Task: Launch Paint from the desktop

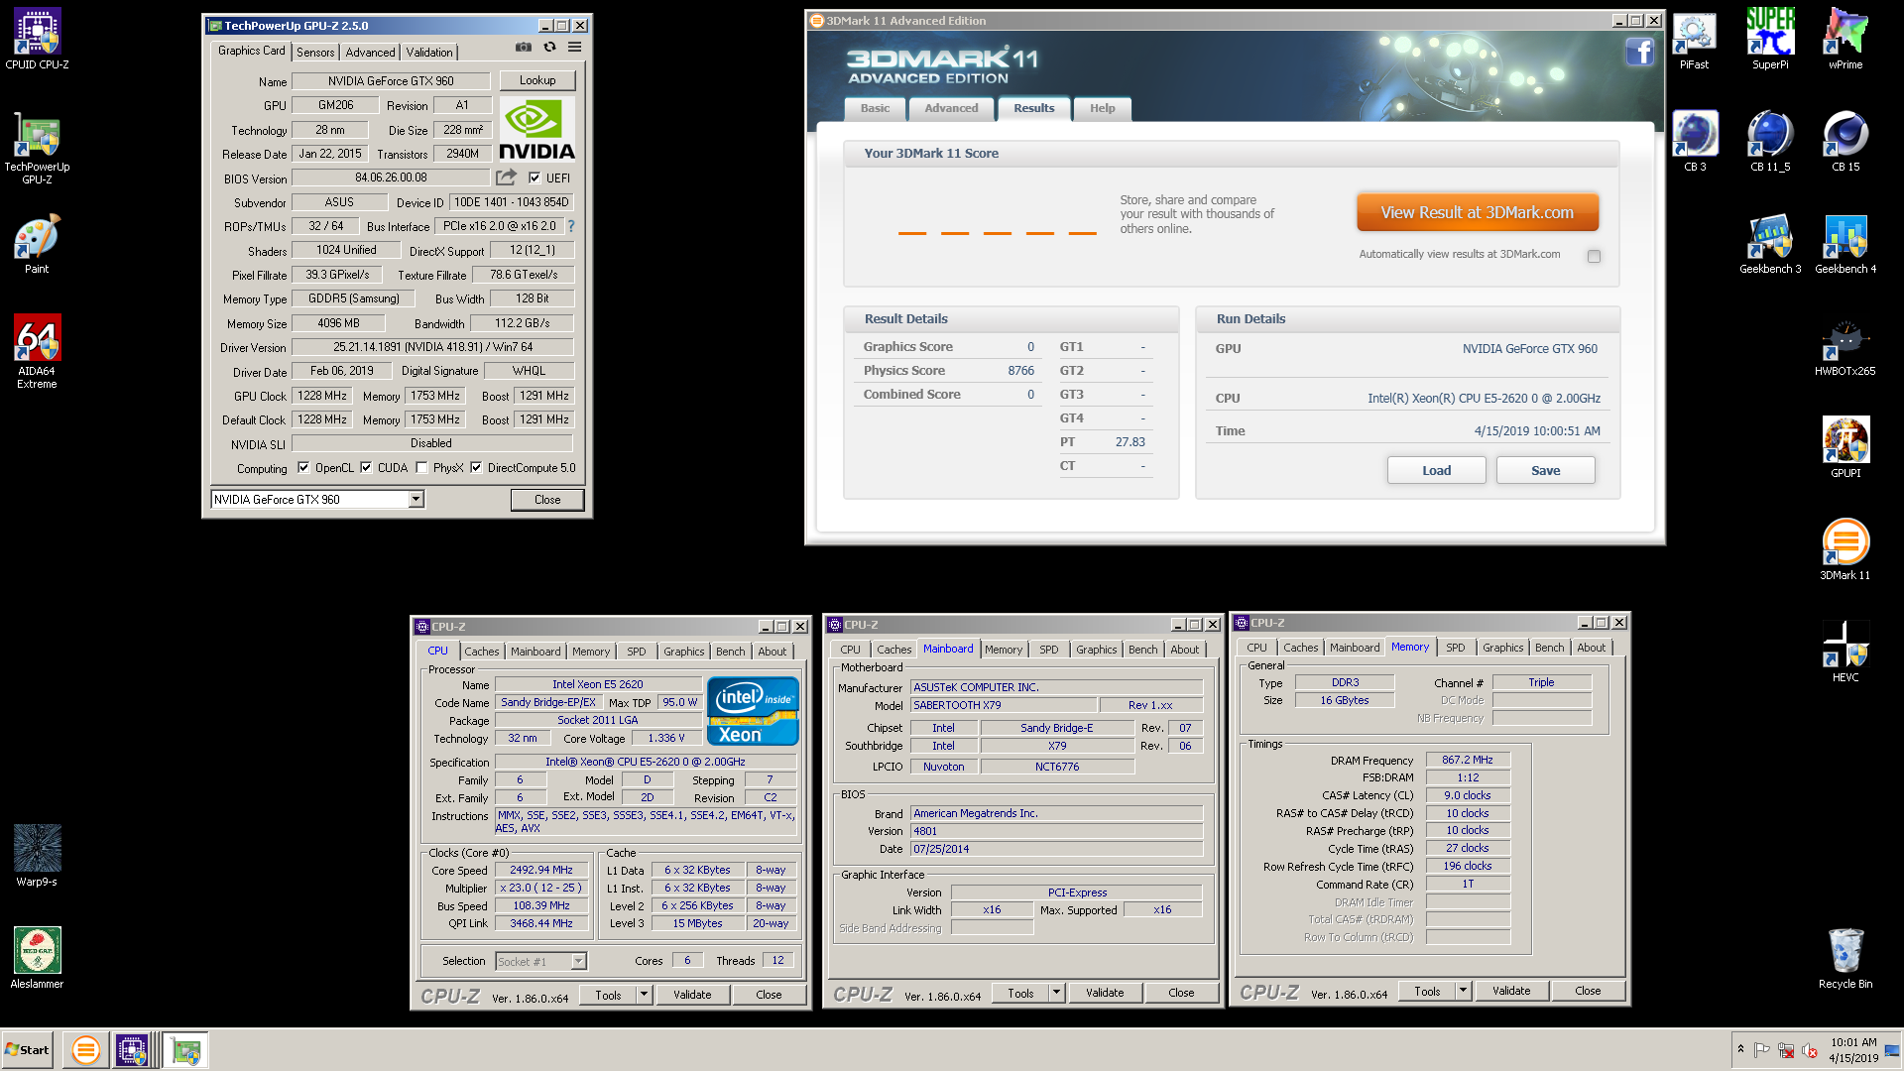Action: (x=37, y=244)
